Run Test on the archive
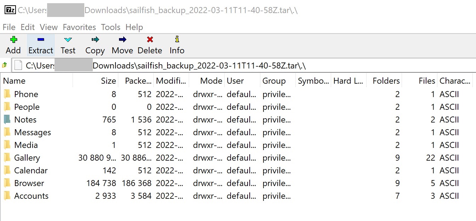This screenshot has width=476, height=221. 68,40
